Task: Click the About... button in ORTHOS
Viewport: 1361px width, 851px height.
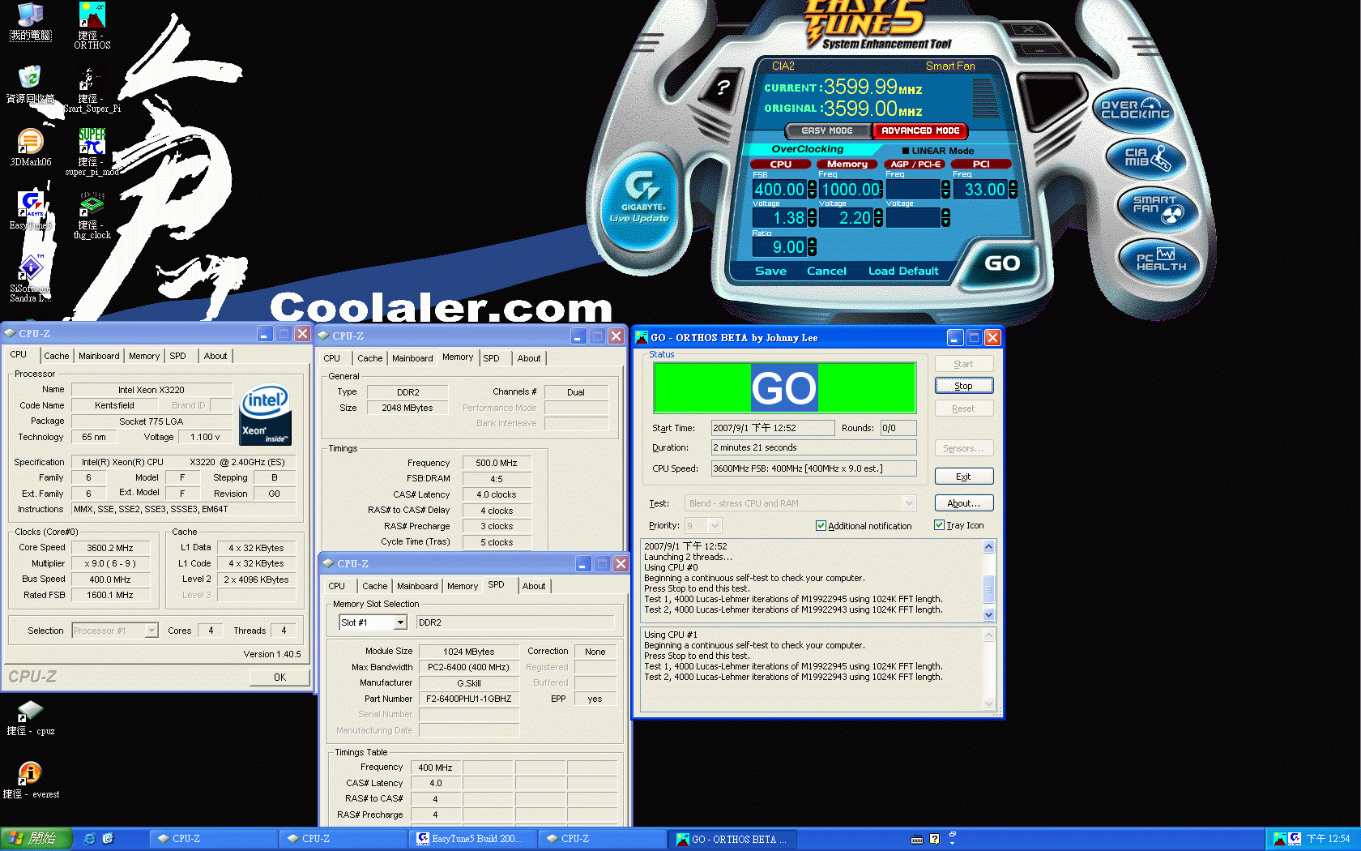Action: 963,503
